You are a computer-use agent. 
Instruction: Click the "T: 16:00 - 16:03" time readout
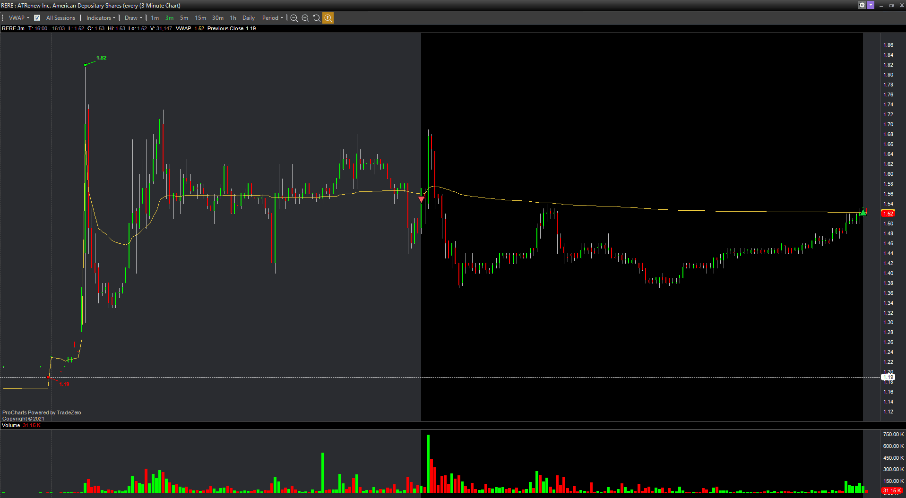click(x=47, y=28)
